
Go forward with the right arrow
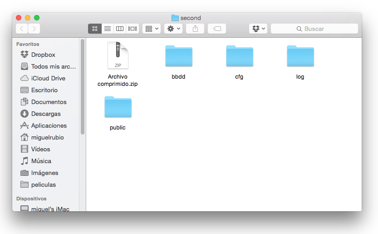(34, 29)
